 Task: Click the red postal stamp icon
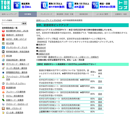coord(3,35)
